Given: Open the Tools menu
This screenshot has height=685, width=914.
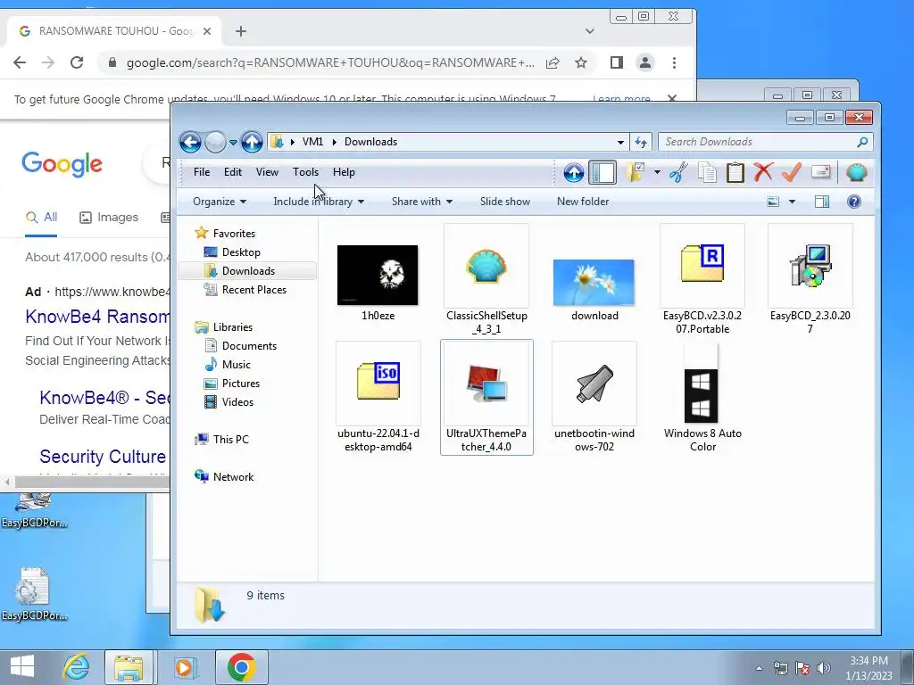Looking at the screenshot, I should (x=305, y=172).
